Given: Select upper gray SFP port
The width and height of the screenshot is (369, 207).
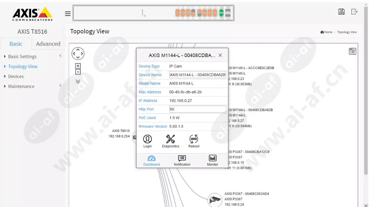Looking at the screenshot, I should tap(228, 11).
